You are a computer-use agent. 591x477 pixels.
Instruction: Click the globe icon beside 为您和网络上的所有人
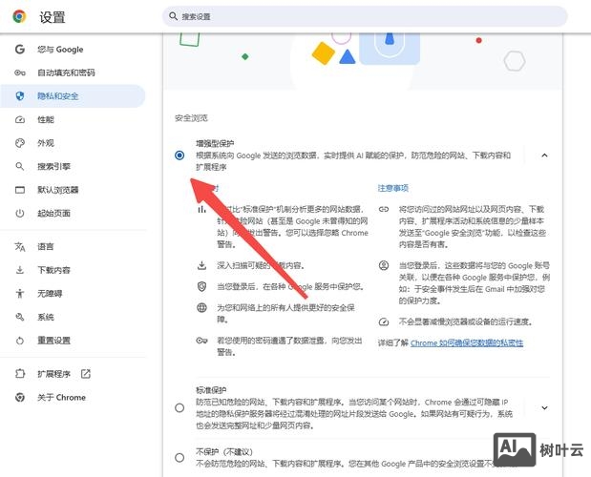(202, 308)
